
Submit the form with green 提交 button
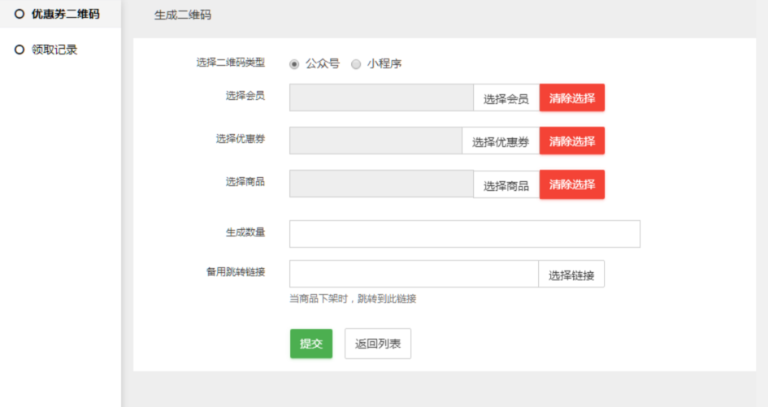[x=310, y=344]
